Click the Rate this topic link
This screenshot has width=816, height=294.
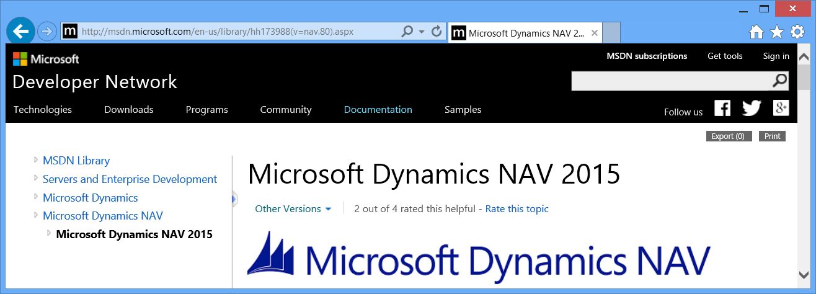[517, 209]
